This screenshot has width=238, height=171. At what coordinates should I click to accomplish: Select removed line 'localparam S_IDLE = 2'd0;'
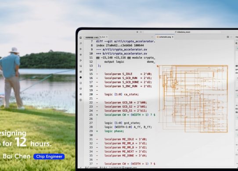(128, 74)
